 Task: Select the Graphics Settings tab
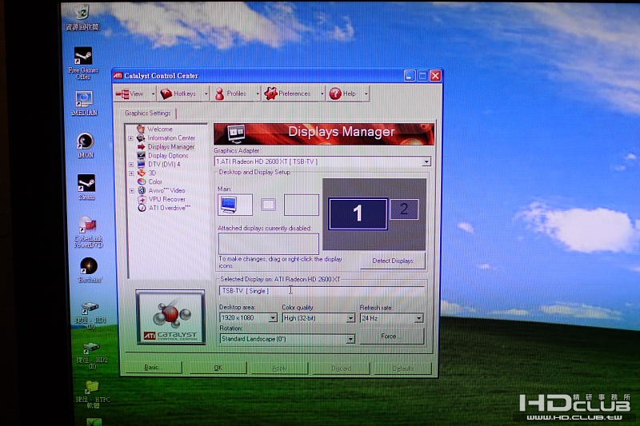[148, 113]
